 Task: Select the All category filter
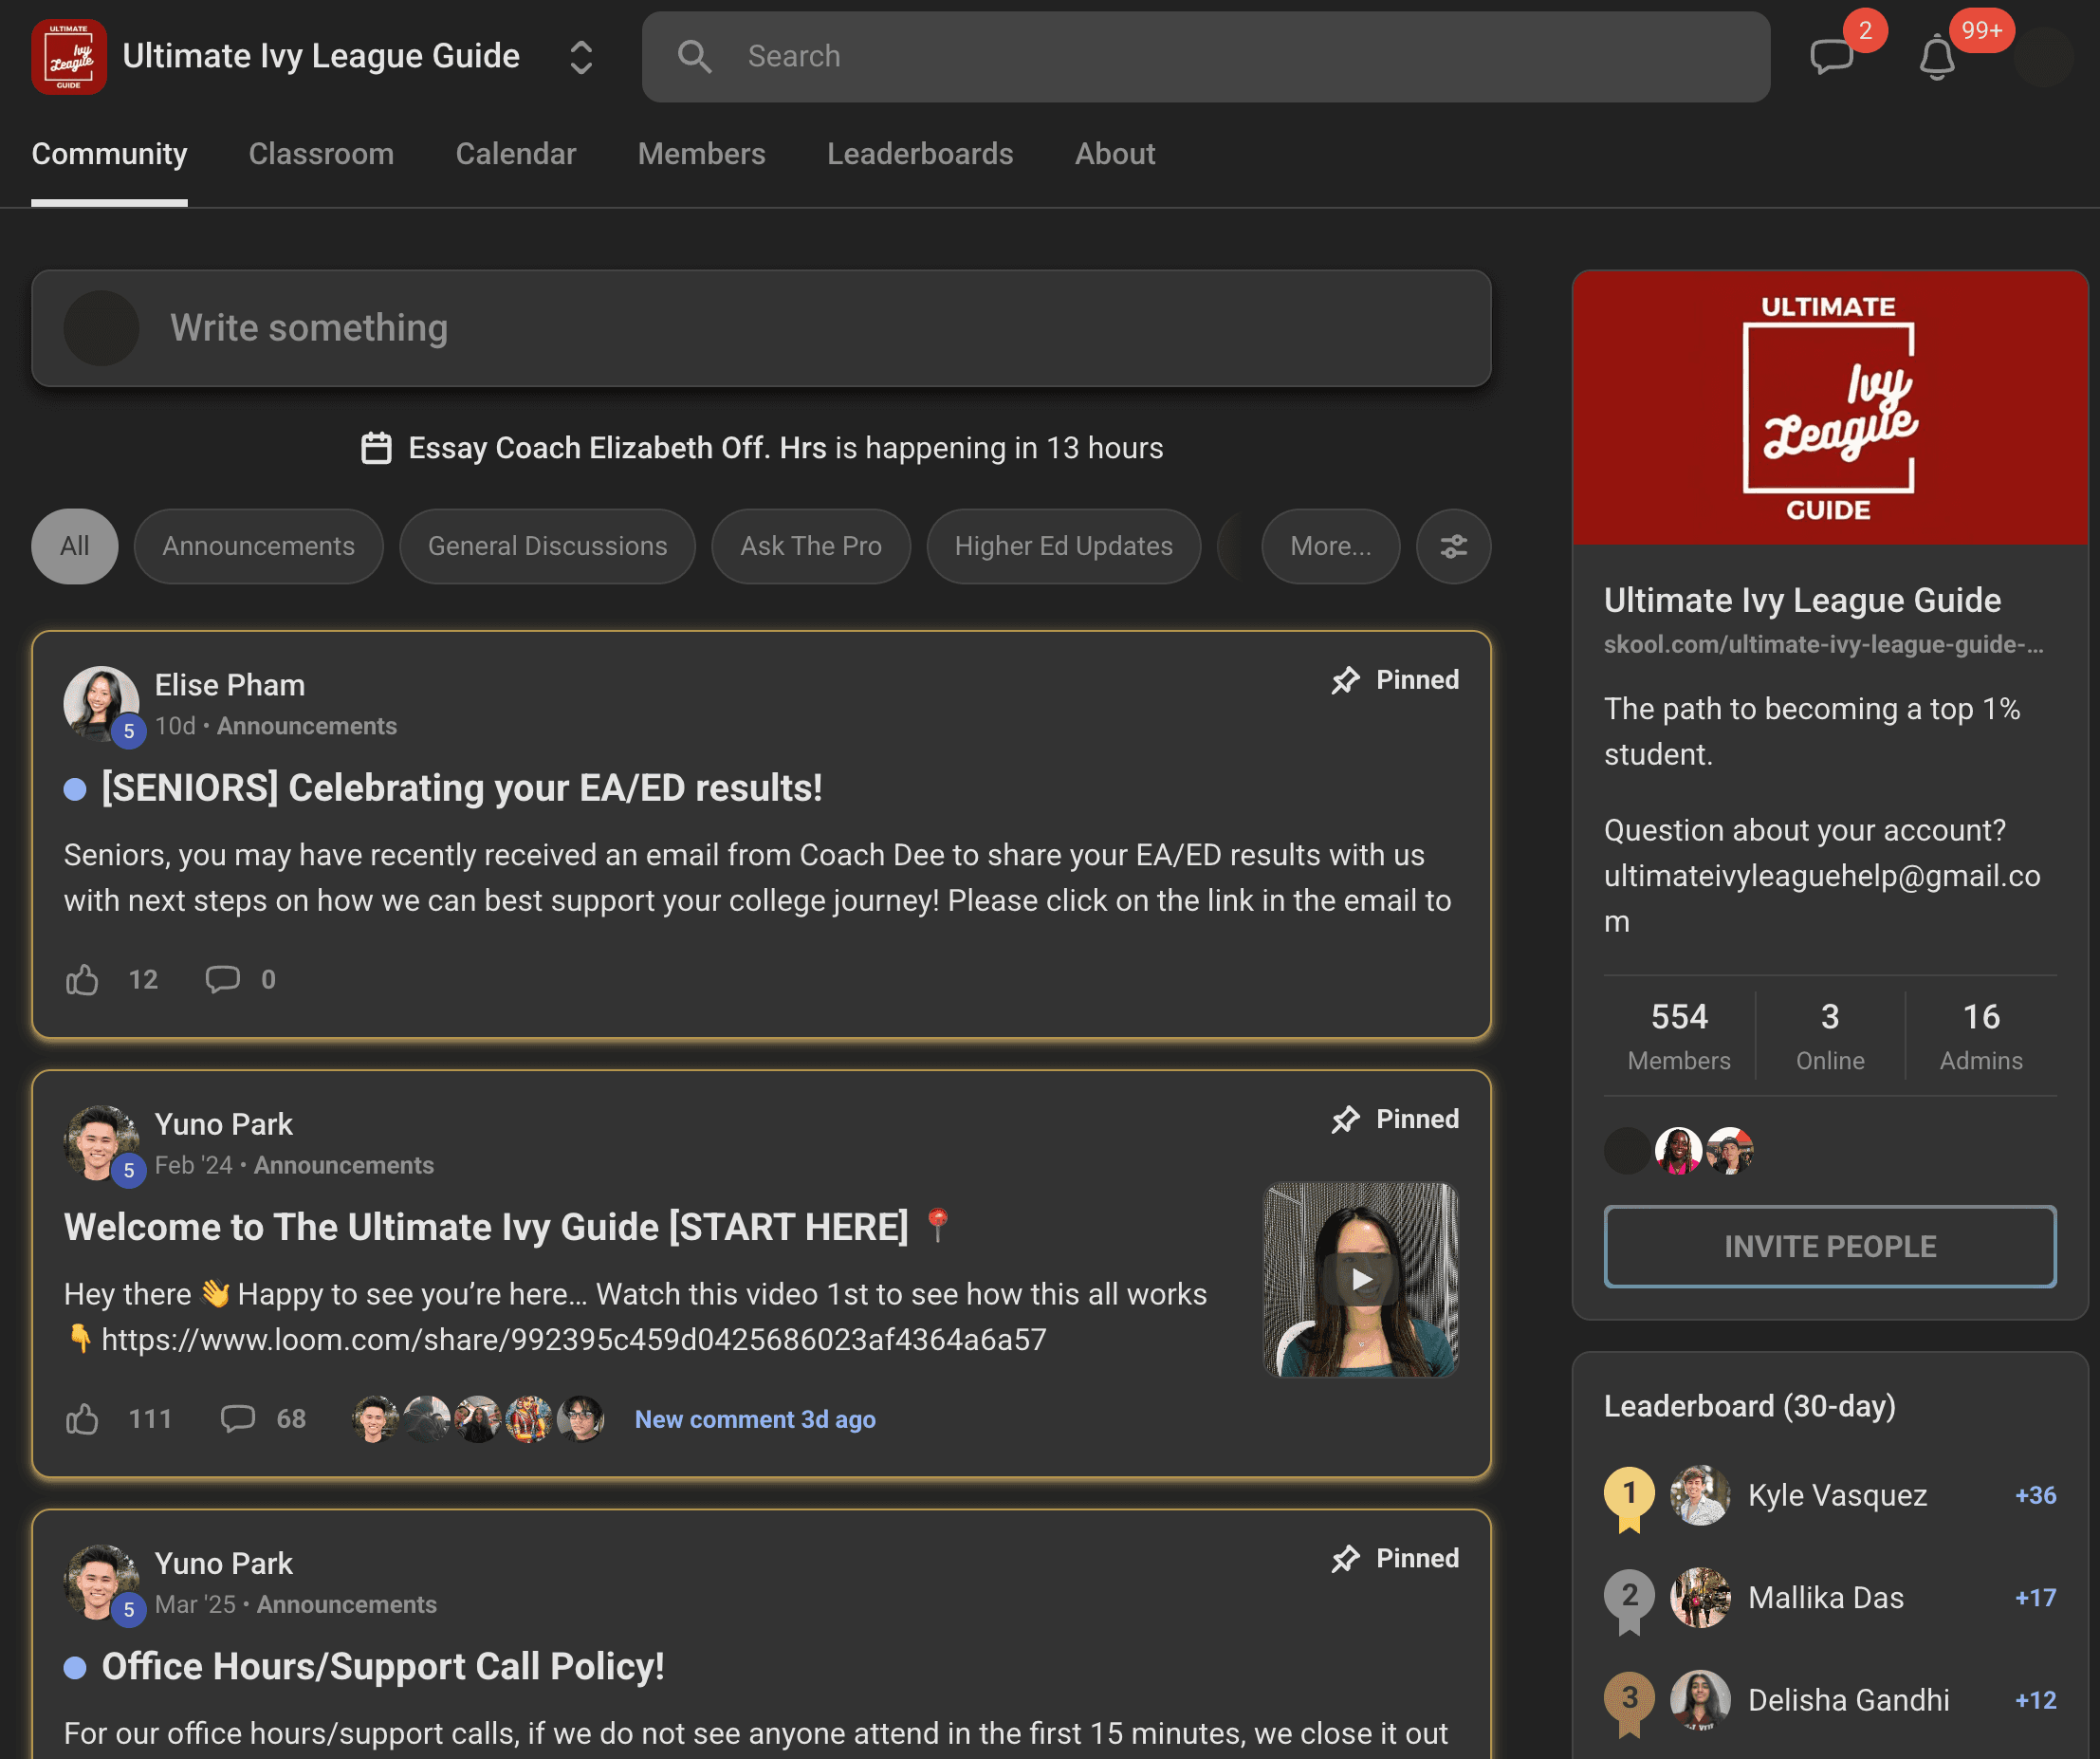tap(75, 546)
